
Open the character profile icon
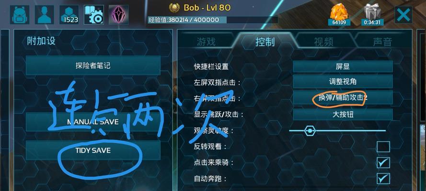[x=44, y=15]
